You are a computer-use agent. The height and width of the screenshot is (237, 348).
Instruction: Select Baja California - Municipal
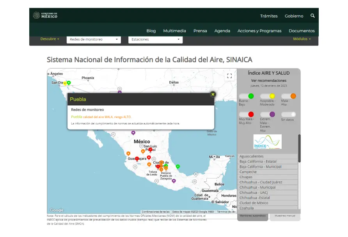268,167
